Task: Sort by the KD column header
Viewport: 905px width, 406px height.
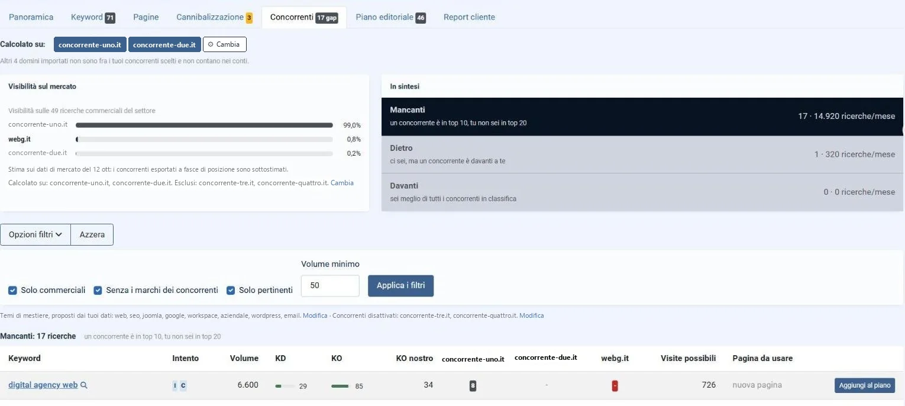Action: pos(280,358)
